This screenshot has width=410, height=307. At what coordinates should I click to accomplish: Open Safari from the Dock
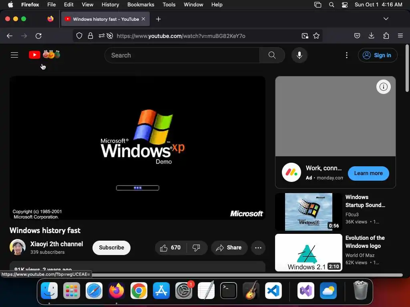pyautogui.click(x=94, y=291)
